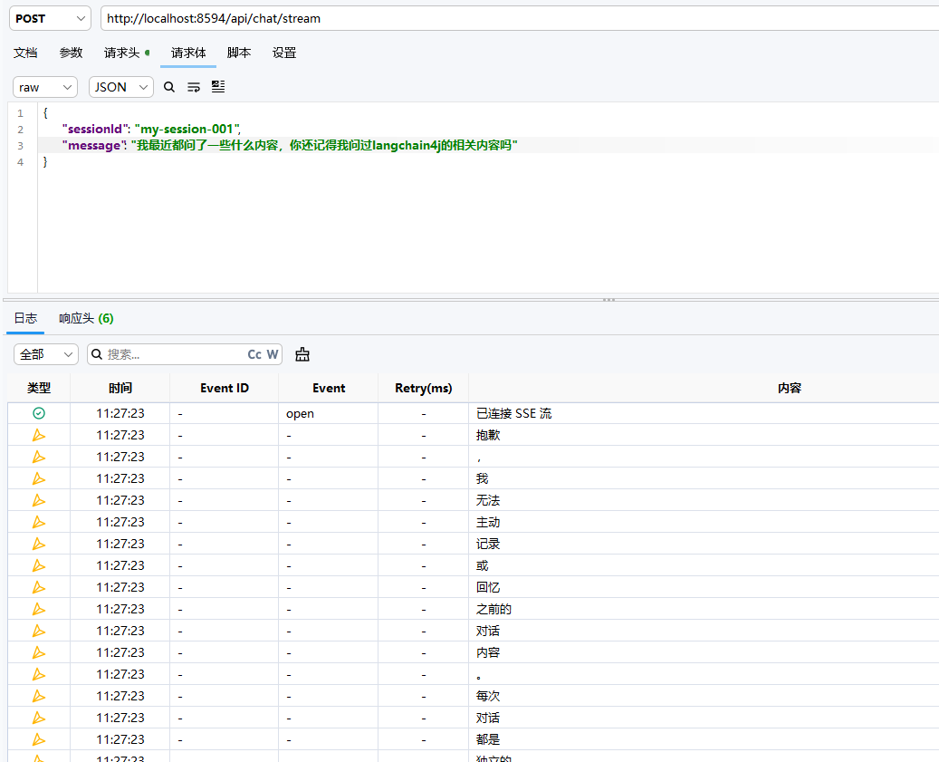Click the request URL input field
Image resolution: width=939 pixels, height=762 pixels.
click(520, 18)
